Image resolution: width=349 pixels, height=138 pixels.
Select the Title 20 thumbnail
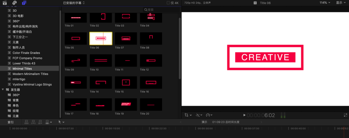(151, 105)
